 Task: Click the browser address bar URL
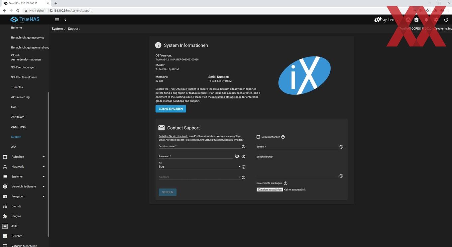(69, 11)
